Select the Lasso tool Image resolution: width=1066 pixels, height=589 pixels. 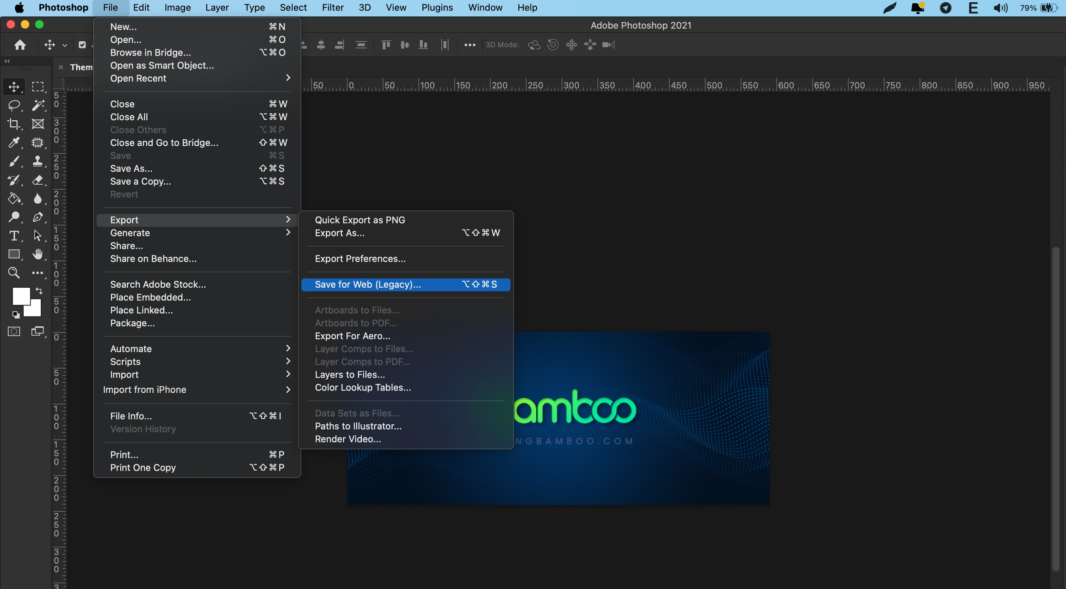[14, 105]
